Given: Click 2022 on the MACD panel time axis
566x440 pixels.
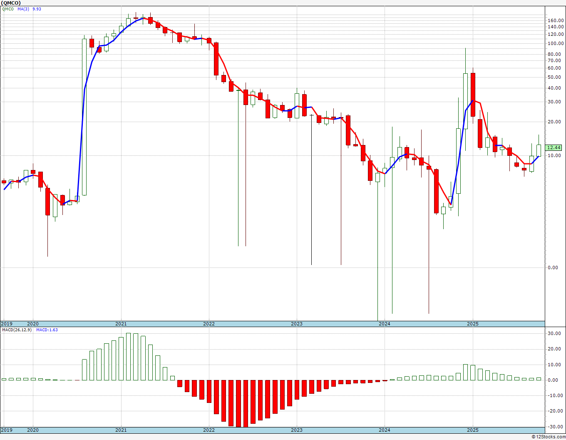Looking at the screenshot, I should 209,430.
